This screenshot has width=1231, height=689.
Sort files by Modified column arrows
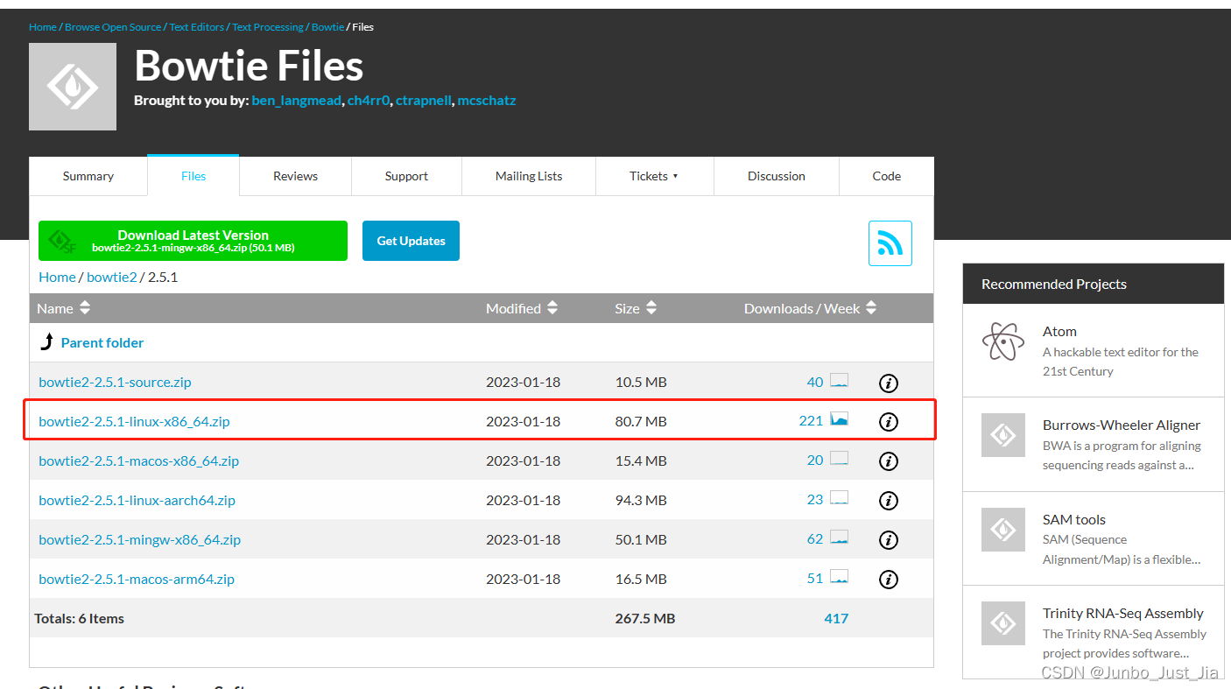(x=552, y=308)
